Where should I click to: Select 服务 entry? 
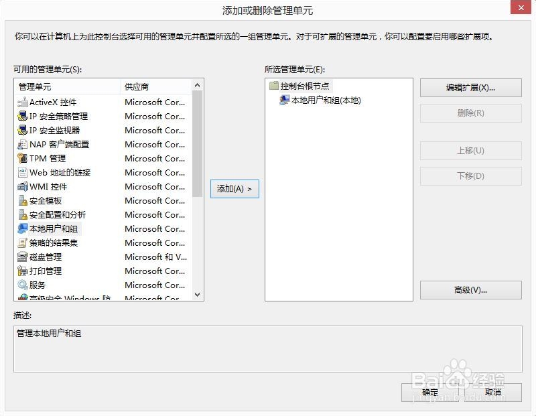click(x=38, y=285)
